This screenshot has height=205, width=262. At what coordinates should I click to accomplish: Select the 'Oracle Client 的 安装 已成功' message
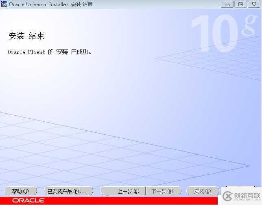point(50,52)
